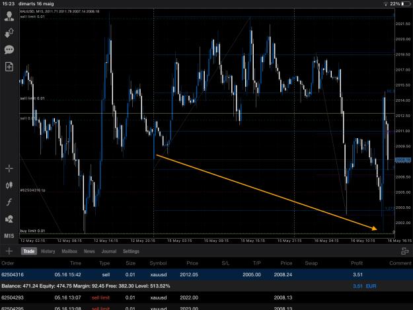
Task: Check the Wi-Fi status icon
Action: point(386,4)
